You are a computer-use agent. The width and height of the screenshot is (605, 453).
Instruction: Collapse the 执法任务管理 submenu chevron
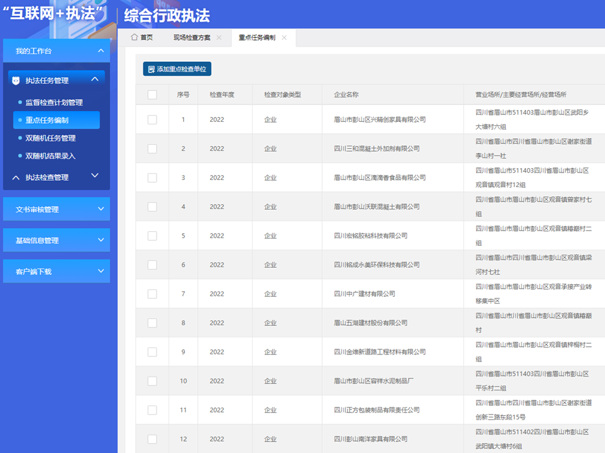pyautogui.click(x=95, y=79)
